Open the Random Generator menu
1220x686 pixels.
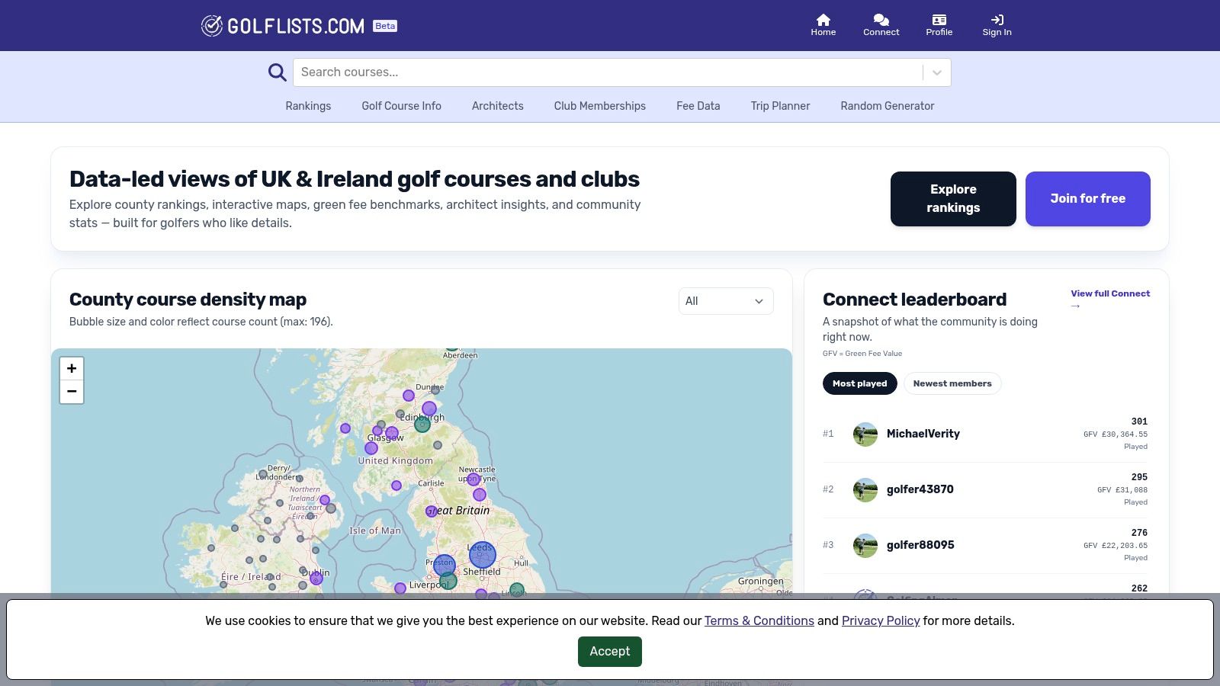point(887,106)
